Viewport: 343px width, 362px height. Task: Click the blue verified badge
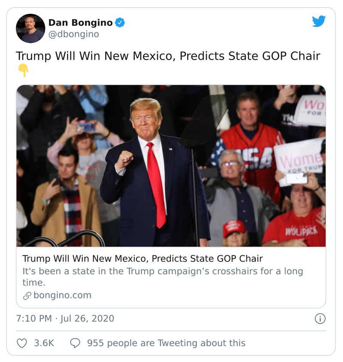pyautogui.click(x=120, y=23)
